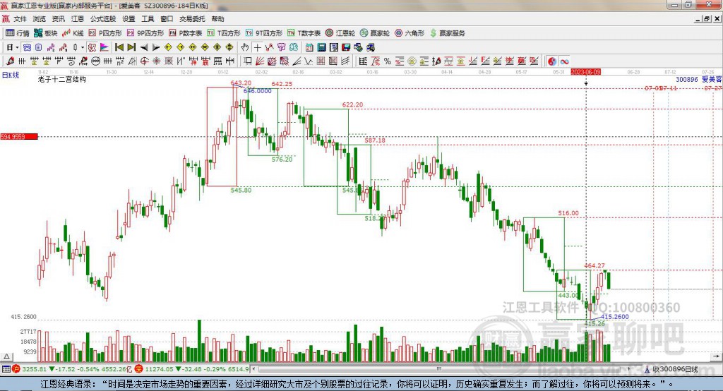This screenshot has height=391, width=723.
Task: Toggle the candlestick style button
Action: [76, 47]
